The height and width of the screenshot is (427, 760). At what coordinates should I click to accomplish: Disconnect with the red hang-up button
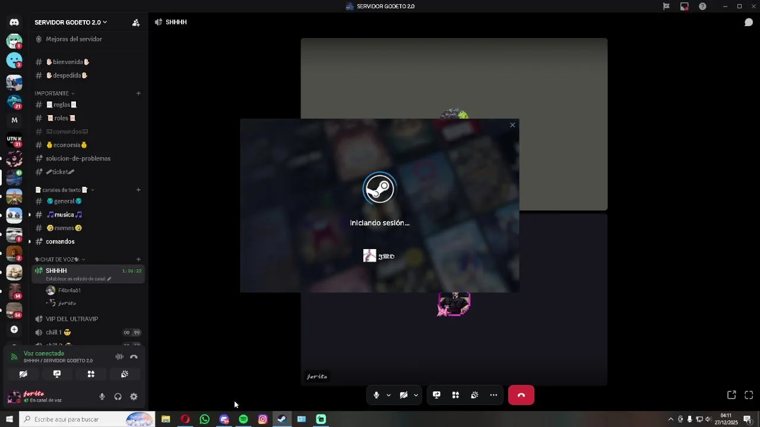(521, 395)
